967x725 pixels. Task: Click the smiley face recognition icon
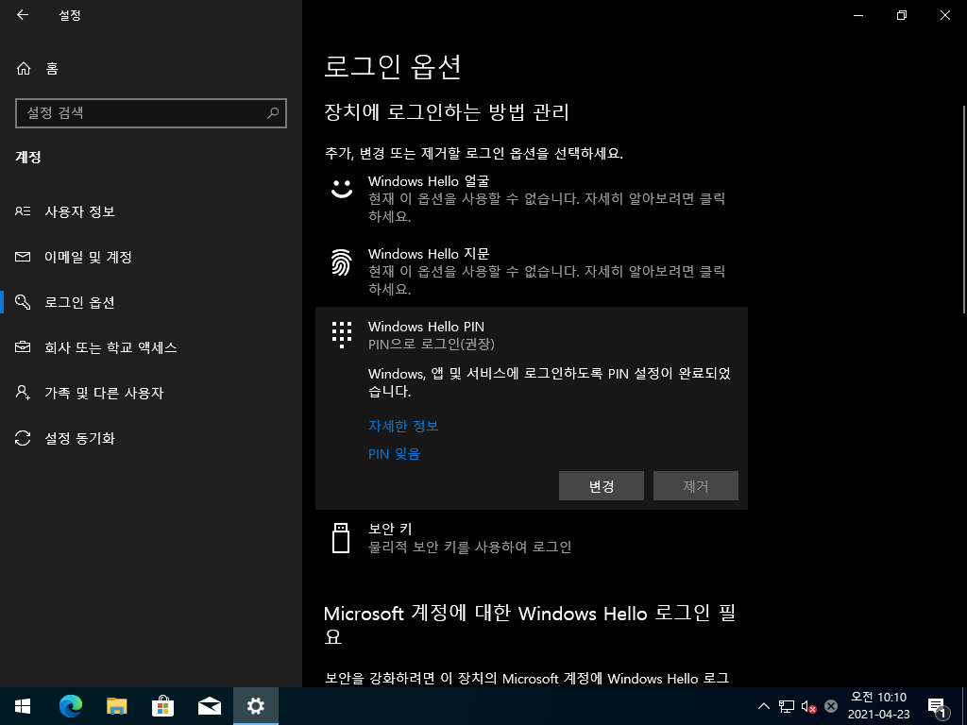(342, 189)
